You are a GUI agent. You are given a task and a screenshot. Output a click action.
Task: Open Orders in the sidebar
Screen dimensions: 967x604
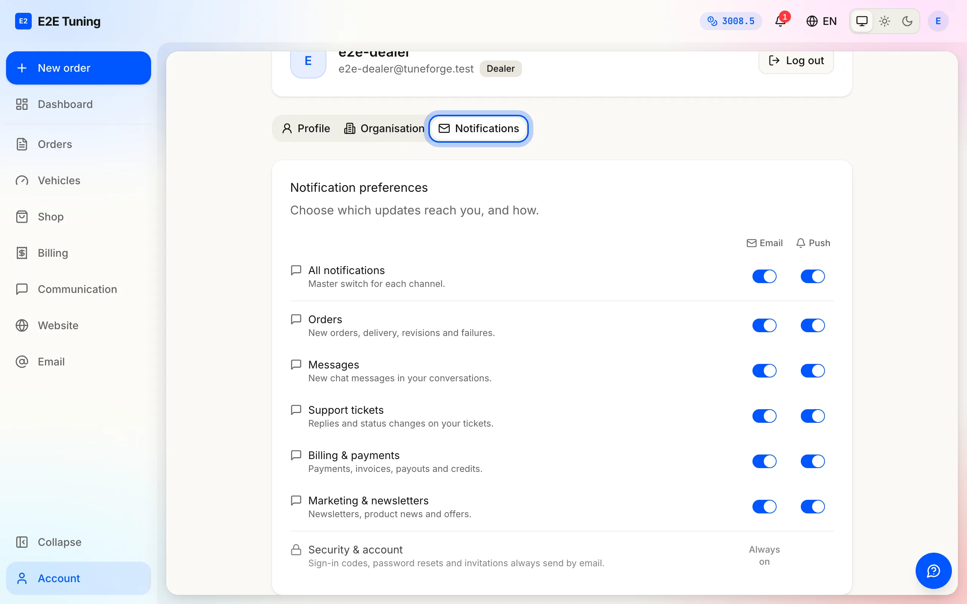pos(78,144)
